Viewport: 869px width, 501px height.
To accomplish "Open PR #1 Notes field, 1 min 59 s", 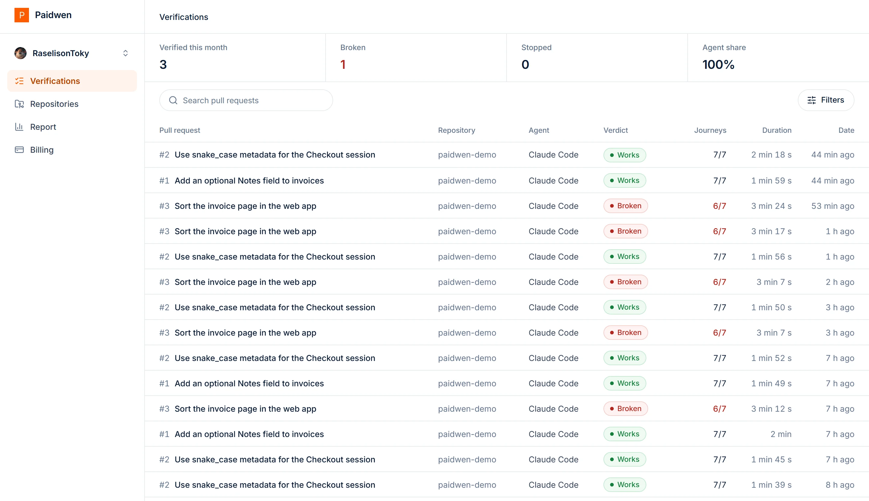I will [507, 181].
